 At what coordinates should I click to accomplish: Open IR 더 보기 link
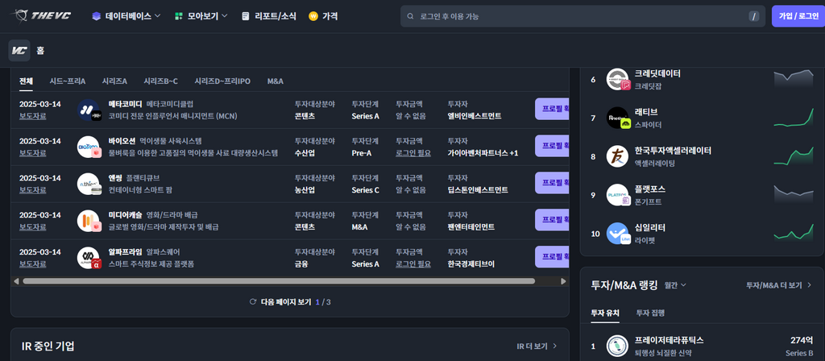537,346
